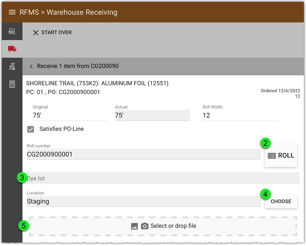
Task: Uncheck the Satisfies PO-Line checkbox
Action: pos(31,129)
